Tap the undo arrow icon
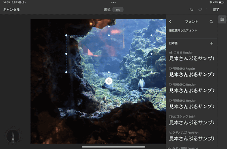The height and width of the screenshot is (149, 227). coord(191,10)
